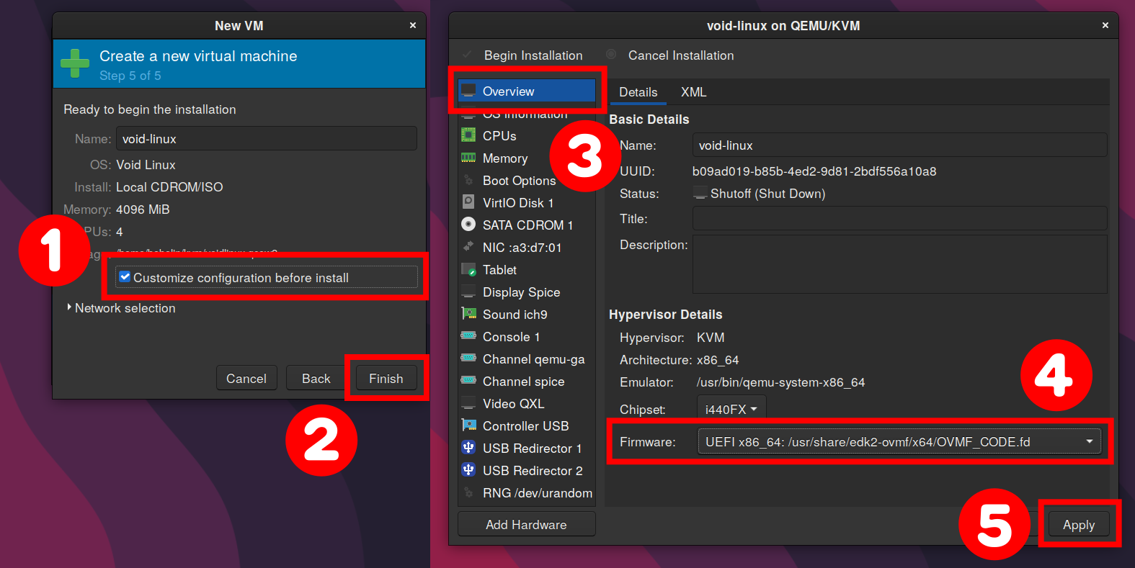Image resolution: width=1135 pixels, height=568 pixels.
Task: Click the Finish button
Action: (x=386, y=378)
